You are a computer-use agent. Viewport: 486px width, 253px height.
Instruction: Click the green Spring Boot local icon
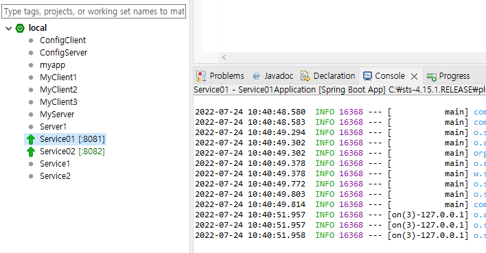[x=20, y=28]
